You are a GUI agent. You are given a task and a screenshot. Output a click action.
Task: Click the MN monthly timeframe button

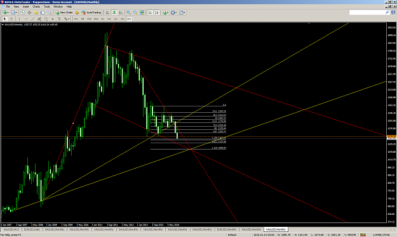pyautogui.click(x=129, y=19)
